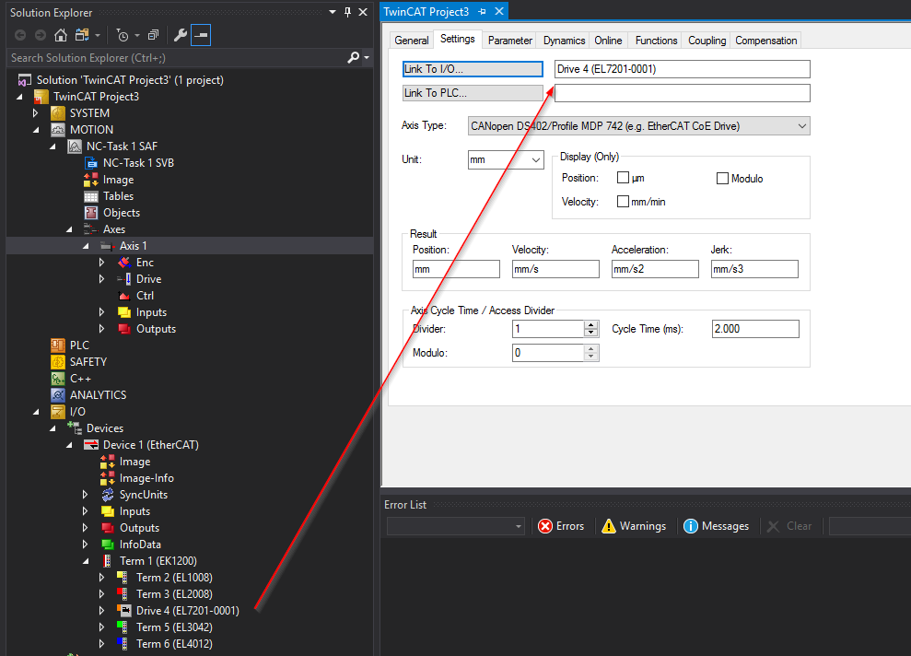This screenshot has width=911, height=656.
Task: Click Home icon in Solution Explorer toolbar
Action: point(61,35)
